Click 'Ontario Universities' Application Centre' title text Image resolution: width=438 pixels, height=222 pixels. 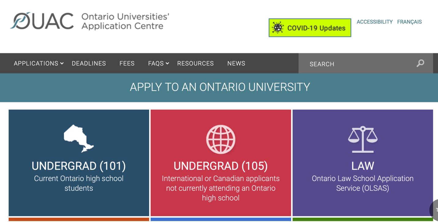point(125,21)
